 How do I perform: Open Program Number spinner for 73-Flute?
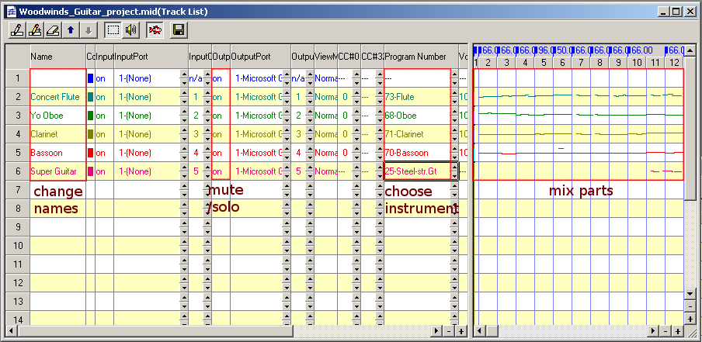coord(454,97)
